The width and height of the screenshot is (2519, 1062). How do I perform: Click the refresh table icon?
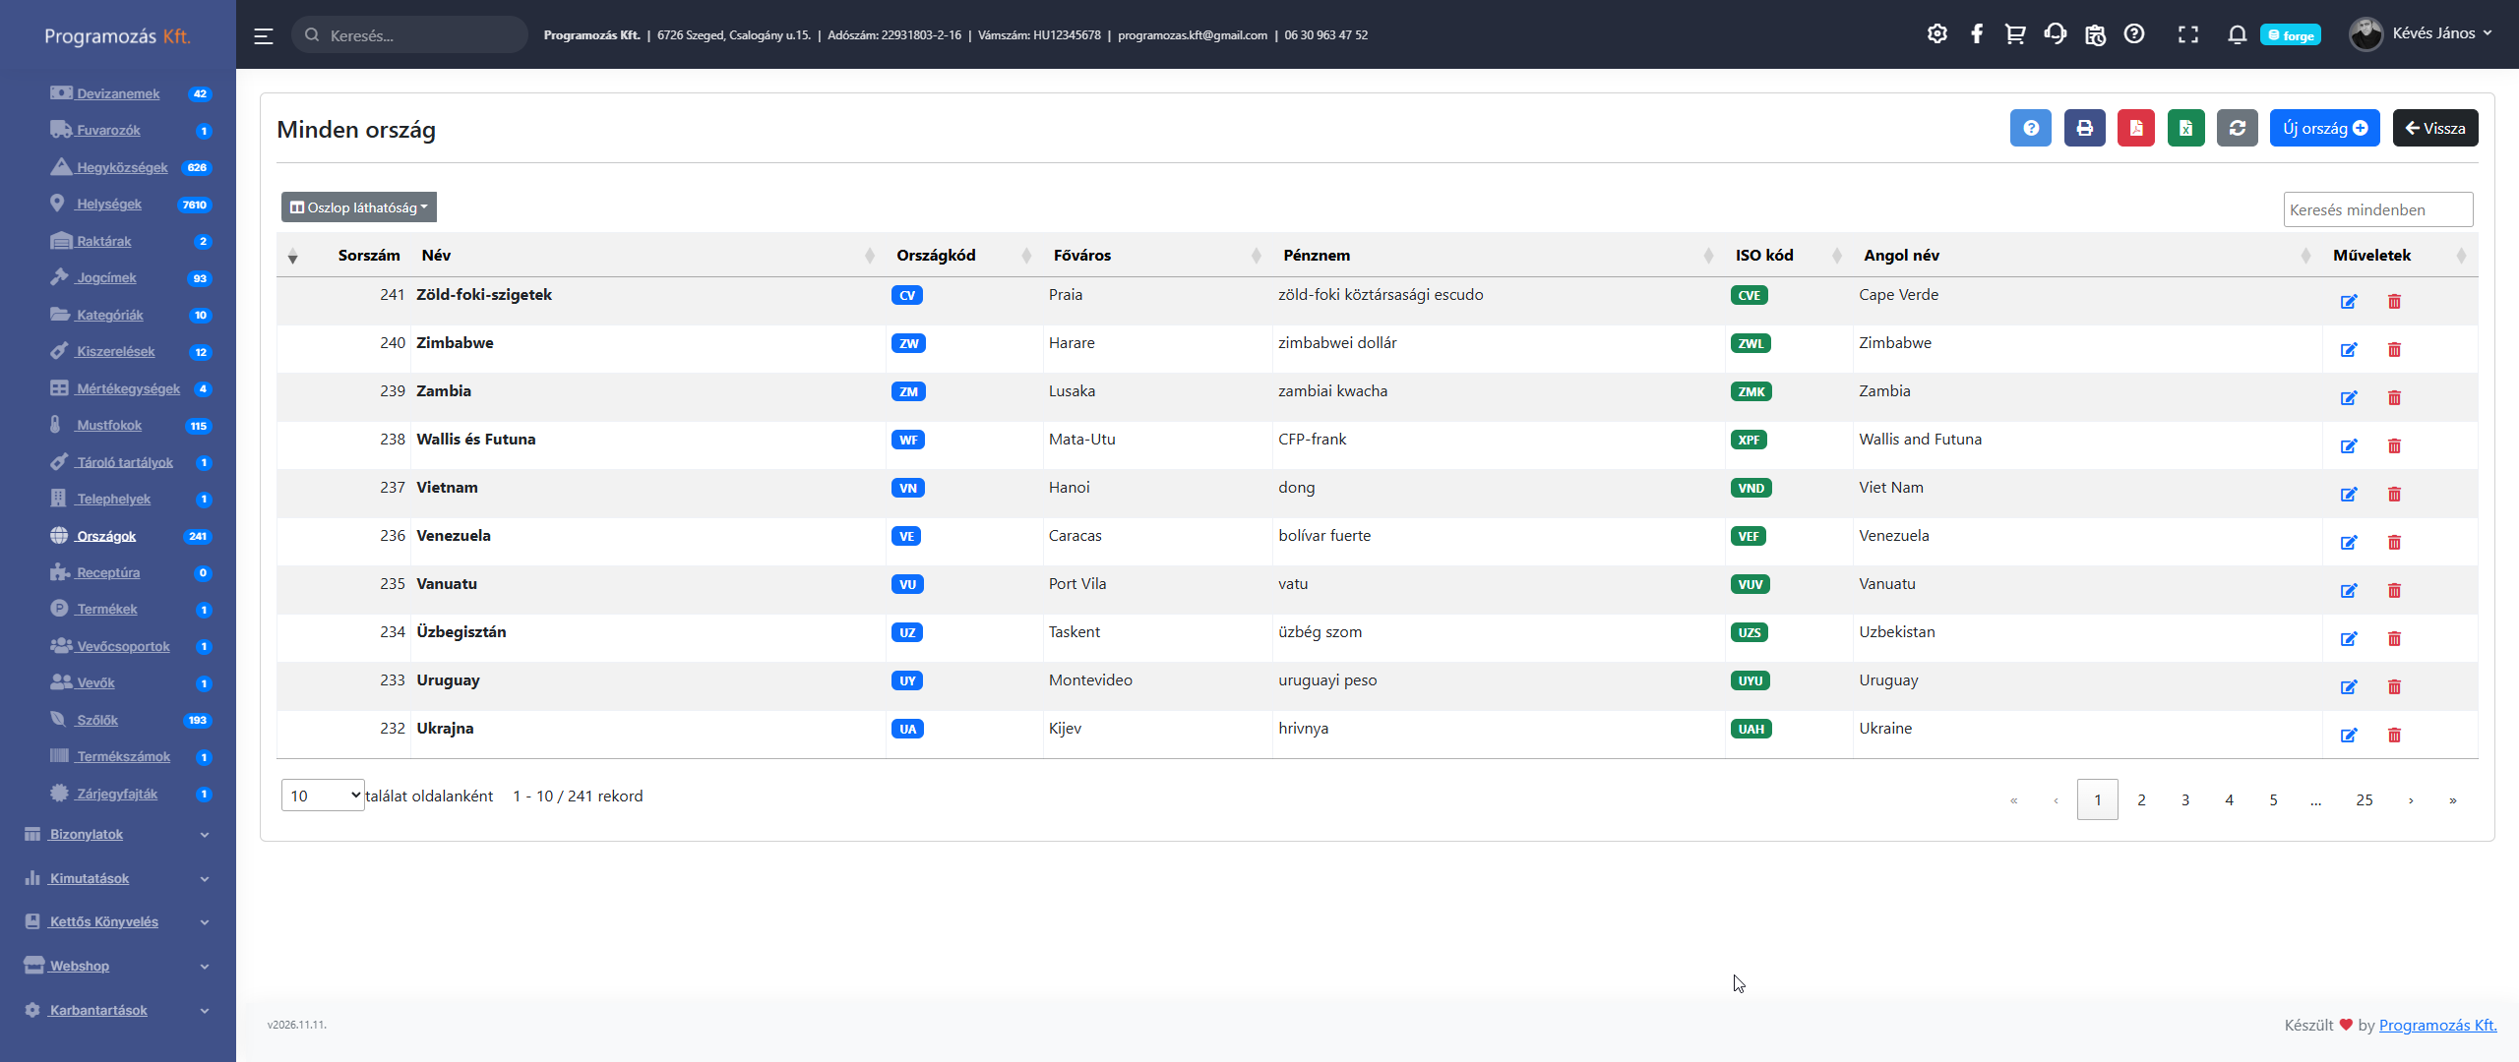click(2237, 128)
